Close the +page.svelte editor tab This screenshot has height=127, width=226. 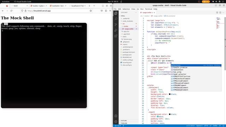point(154,13)
